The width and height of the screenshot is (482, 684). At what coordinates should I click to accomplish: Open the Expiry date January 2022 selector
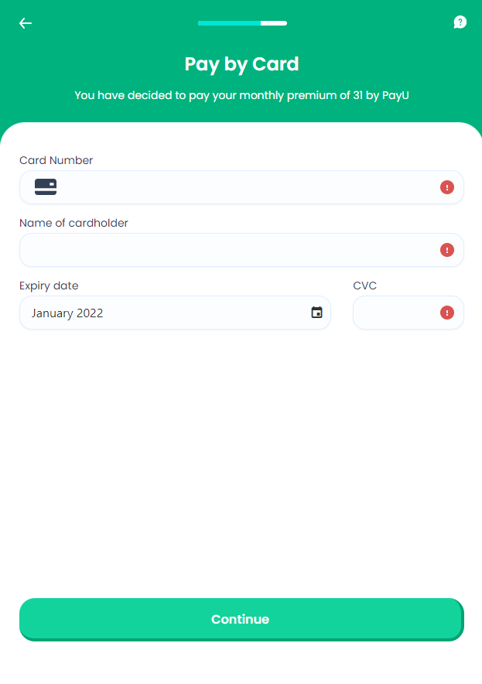[175, 313]
